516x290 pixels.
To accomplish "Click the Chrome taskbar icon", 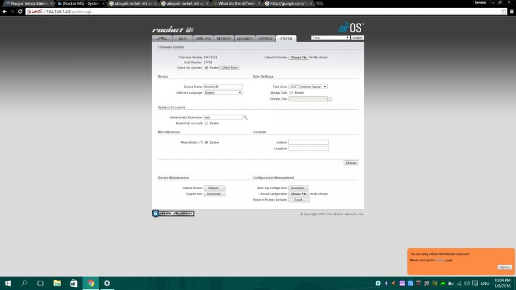I will [90, 283].
